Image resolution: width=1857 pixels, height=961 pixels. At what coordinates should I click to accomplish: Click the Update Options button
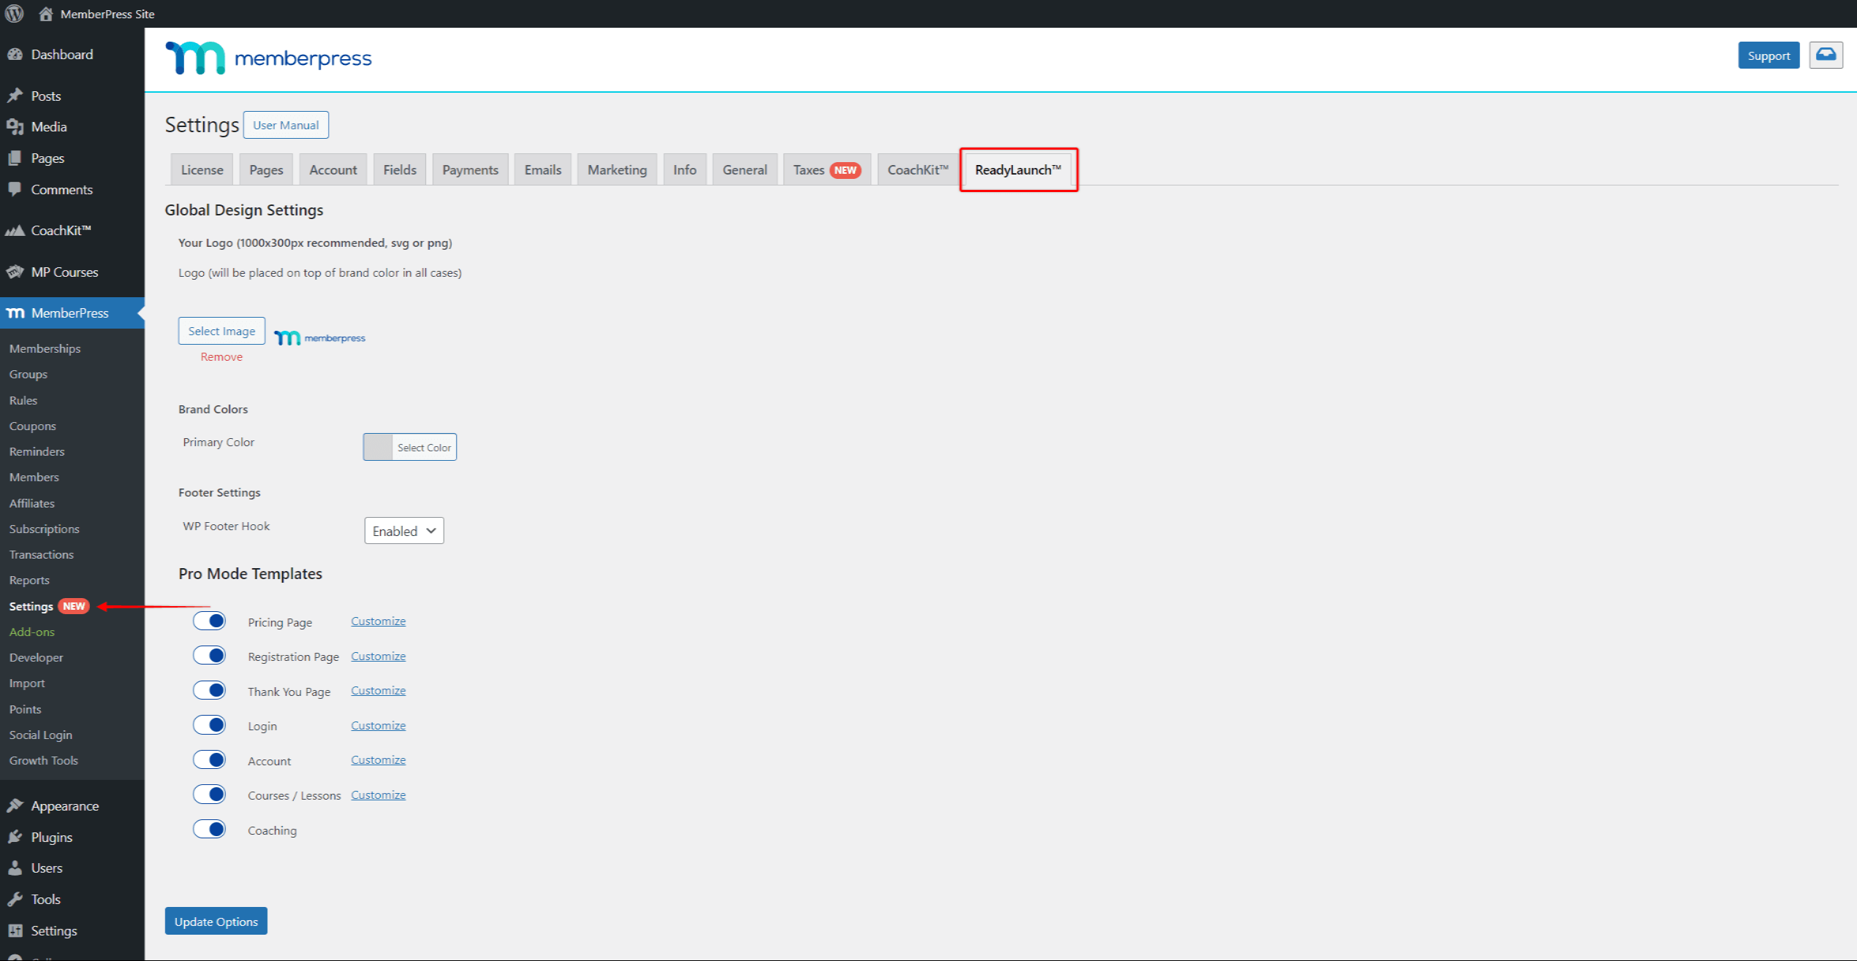215,921
